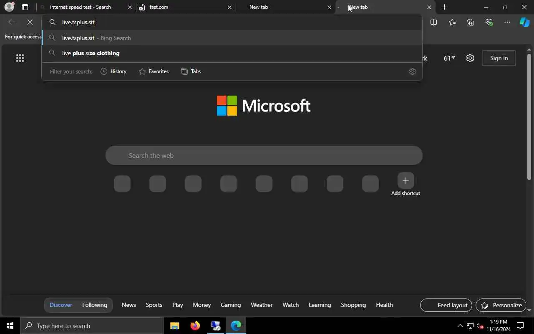534x334 pixels.
Task: Click the Type here to search box
Action: click(92, 326)
